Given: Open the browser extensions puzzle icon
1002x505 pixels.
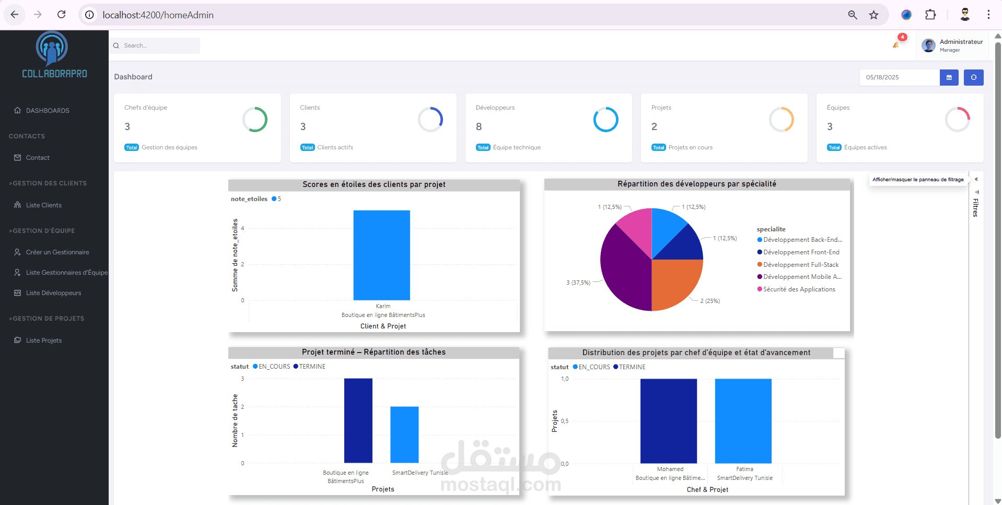Looking at the screenshot, I should click(x=930, y=15).
